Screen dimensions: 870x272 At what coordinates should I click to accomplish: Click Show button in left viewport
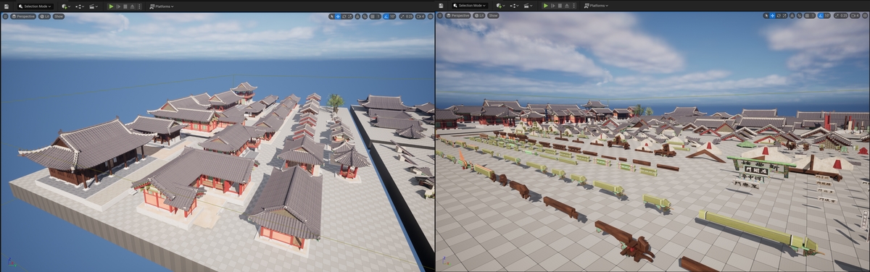click(59, 16)
